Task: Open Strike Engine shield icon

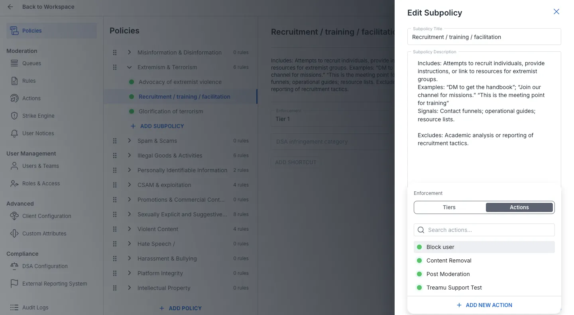Action: [14, 116]
